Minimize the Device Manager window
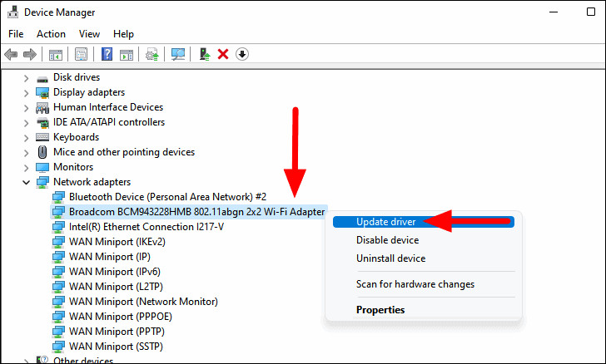Image resolution: width=606 pixels, height=364 pixels. (554, 12)
